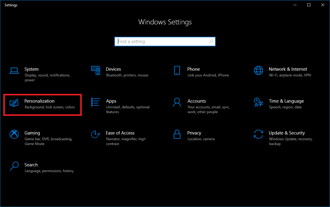Screen dimensions: 330x207
Task: Open Update & Security title
Action: click(x=287, y=133)
